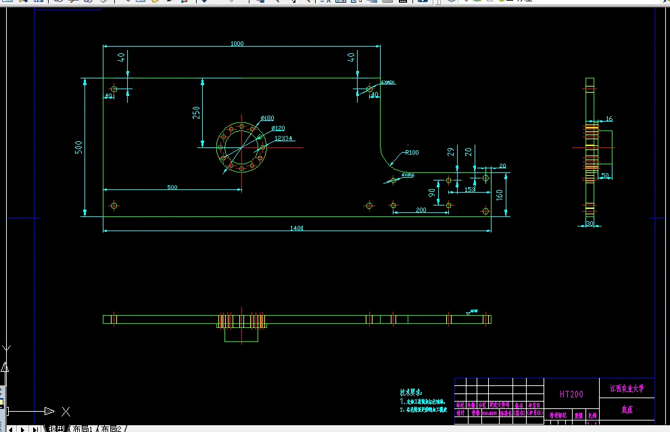
Task: Select the 江西农业大学 title block text
Action: point(627,389)
